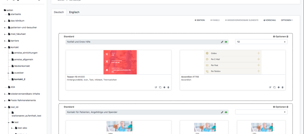Click the PANELS add button
This screenshot has width=304, height=134.
pyautogui.click(x=215, y=20)
